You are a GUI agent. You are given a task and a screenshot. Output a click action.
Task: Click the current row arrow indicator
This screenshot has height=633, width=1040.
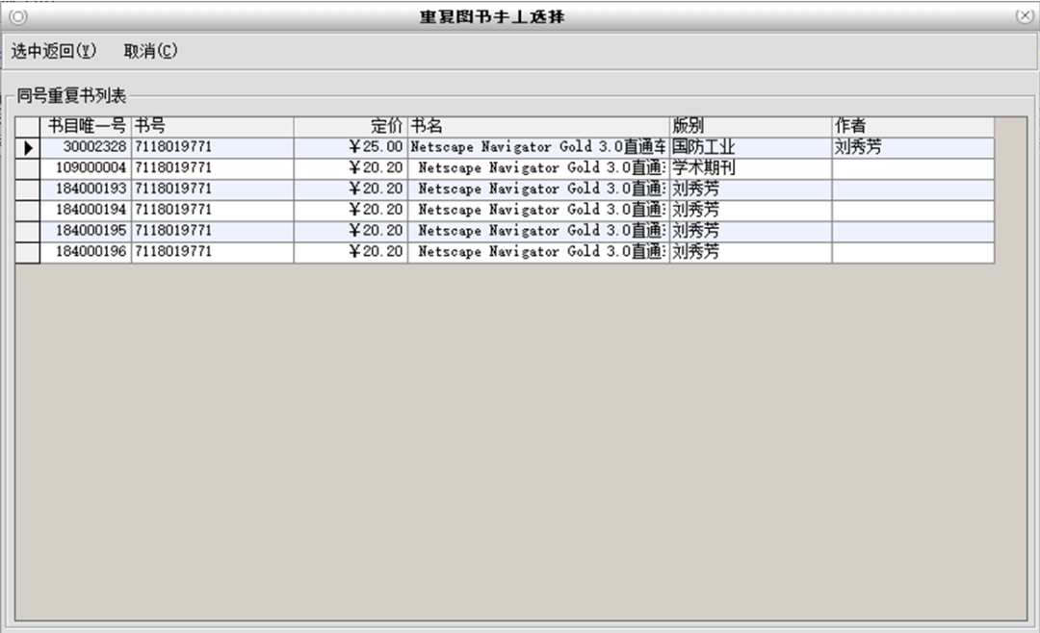[28, 148]
